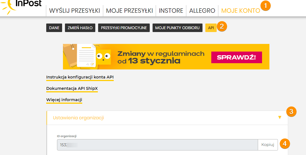The height and width of the screenshot is (155, 306).
Task: Switch to the DANE tab
Action: coord(54,28)
